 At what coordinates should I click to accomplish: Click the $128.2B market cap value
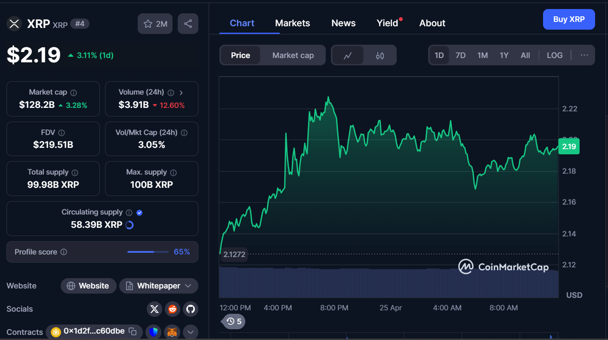[37, 105]
